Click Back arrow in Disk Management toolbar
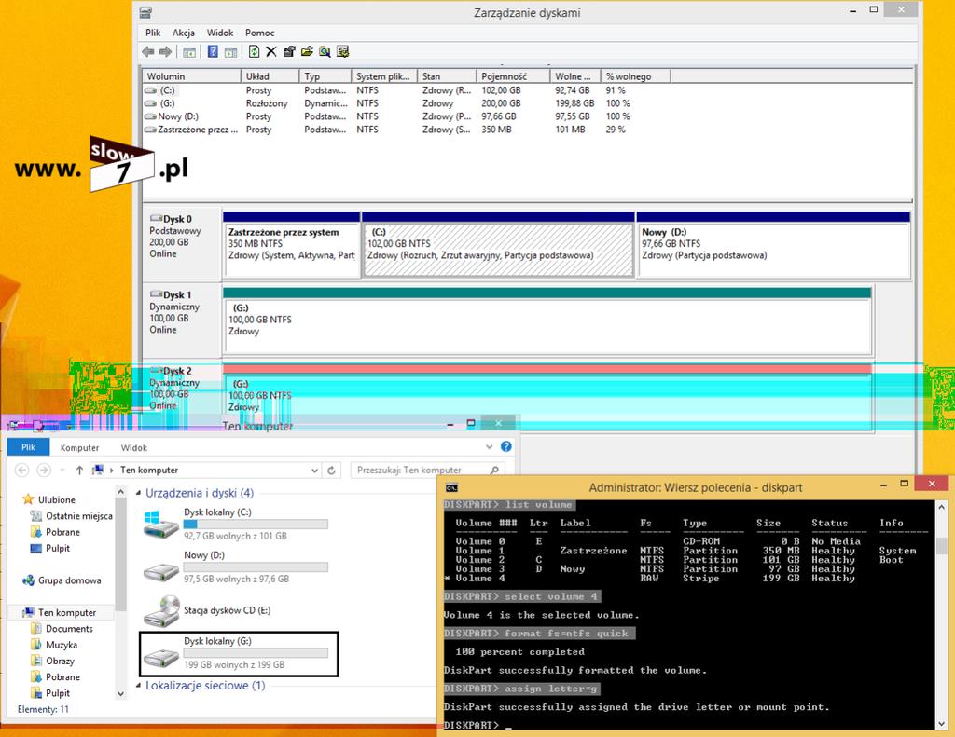955x737 pixels. (x=148, y=52)
